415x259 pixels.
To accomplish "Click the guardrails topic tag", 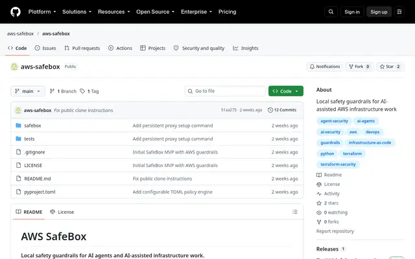I will [x=330, y=142].
